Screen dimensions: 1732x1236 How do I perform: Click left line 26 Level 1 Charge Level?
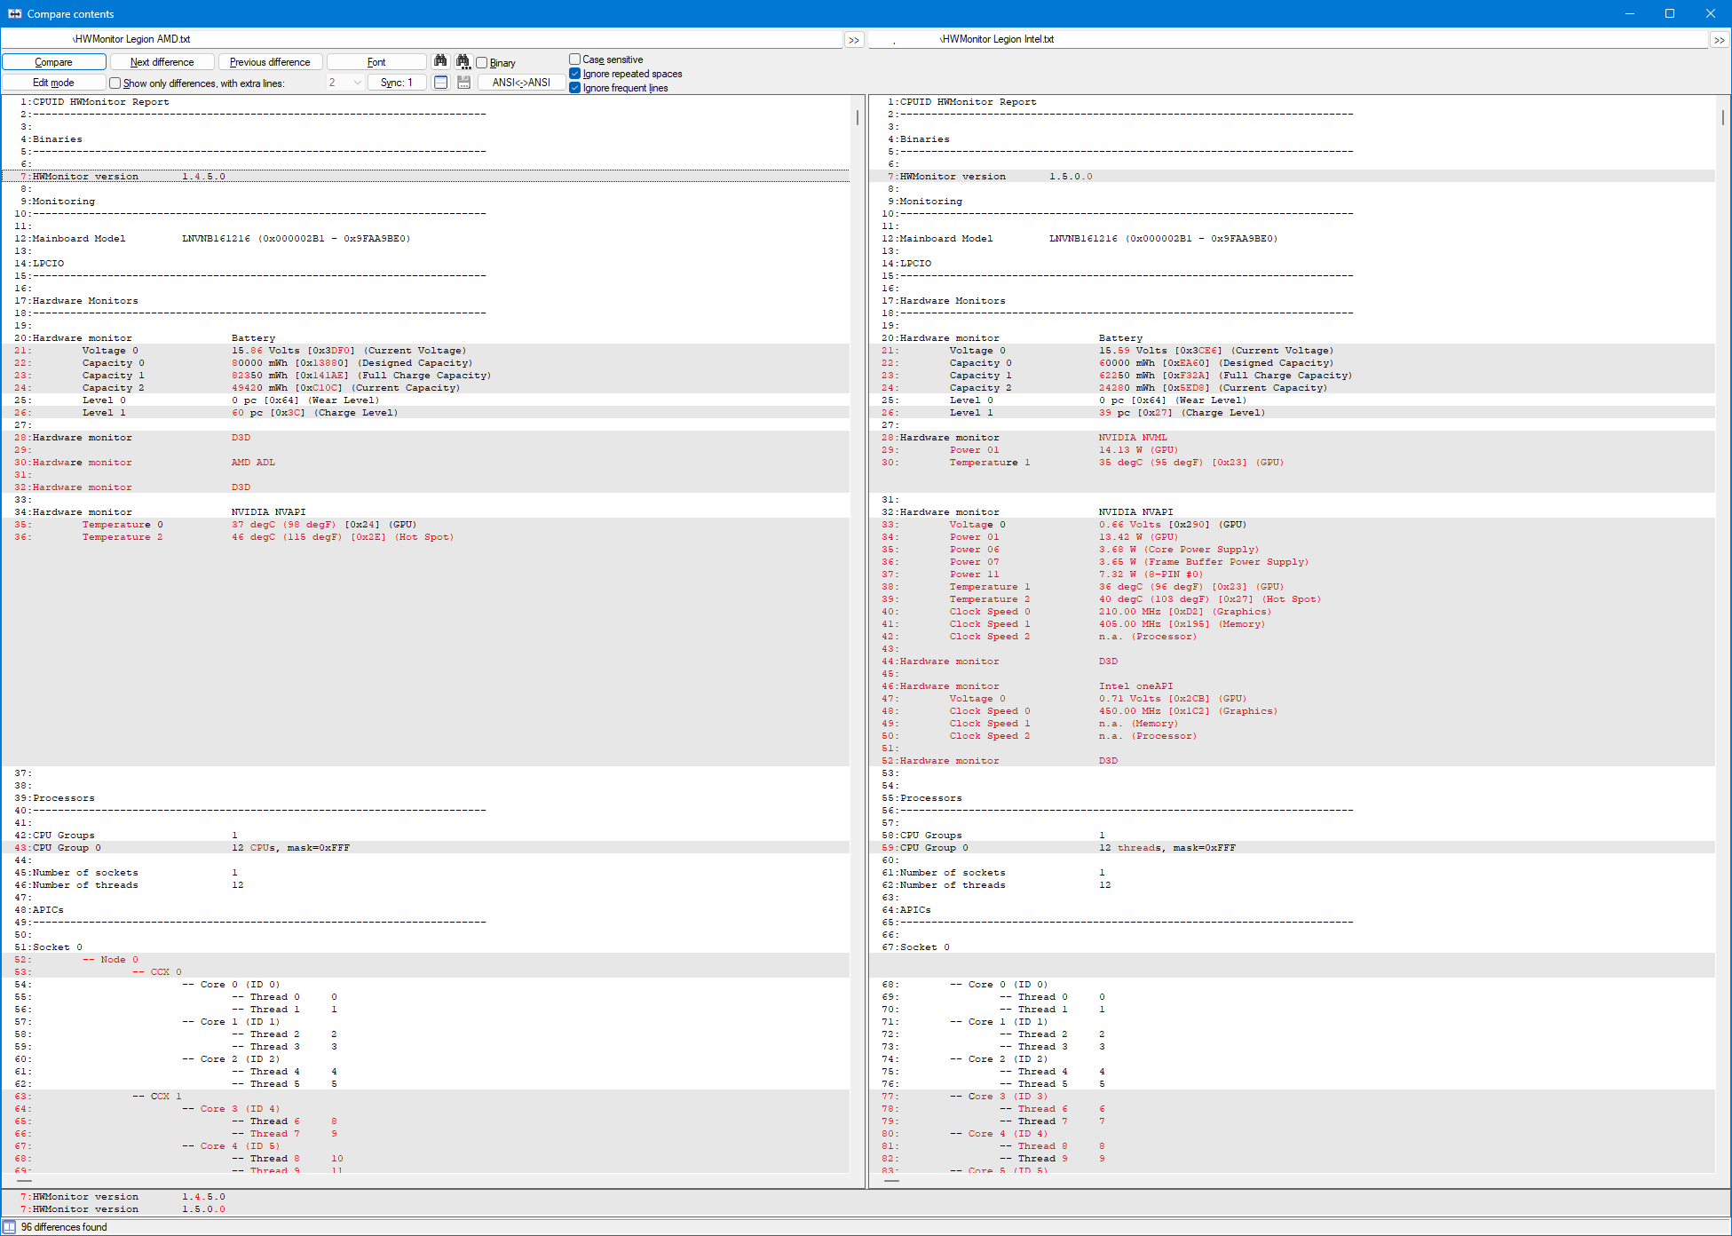point(426,412)
